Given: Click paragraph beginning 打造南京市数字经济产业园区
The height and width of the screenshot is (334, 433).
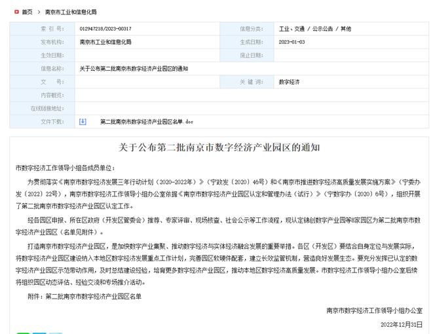Looking at the screenshot, I should point(217,264).
